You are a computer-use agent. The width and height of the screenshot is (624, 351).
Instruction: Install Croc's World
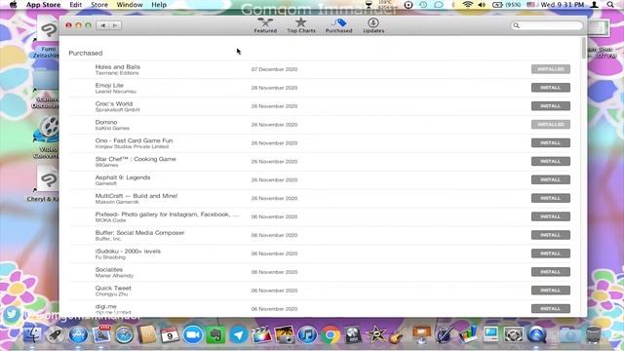click(550, 106)
